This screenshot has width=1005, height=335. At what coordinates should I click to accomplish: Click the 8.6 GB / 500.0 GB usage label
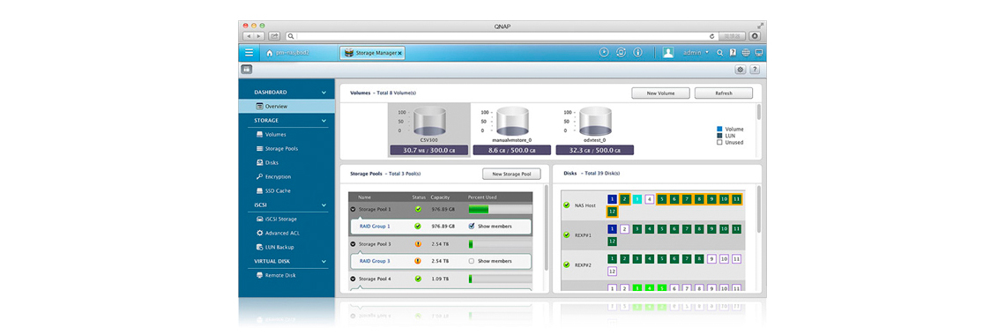(x=512, y=150)
